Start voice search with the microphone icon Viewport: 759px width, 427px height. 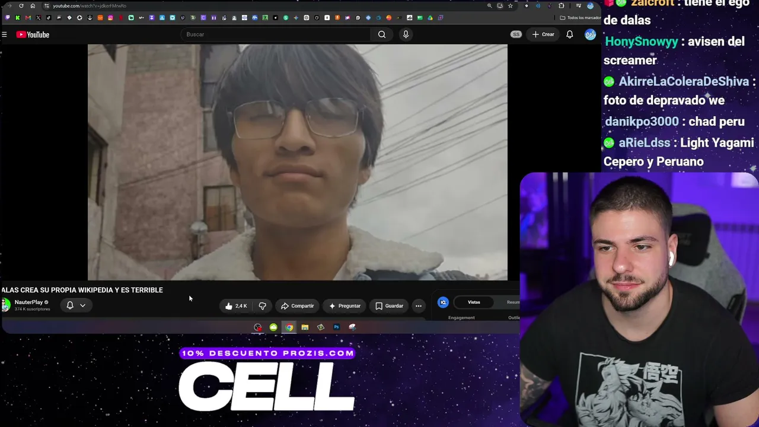[x=406, y=34]
